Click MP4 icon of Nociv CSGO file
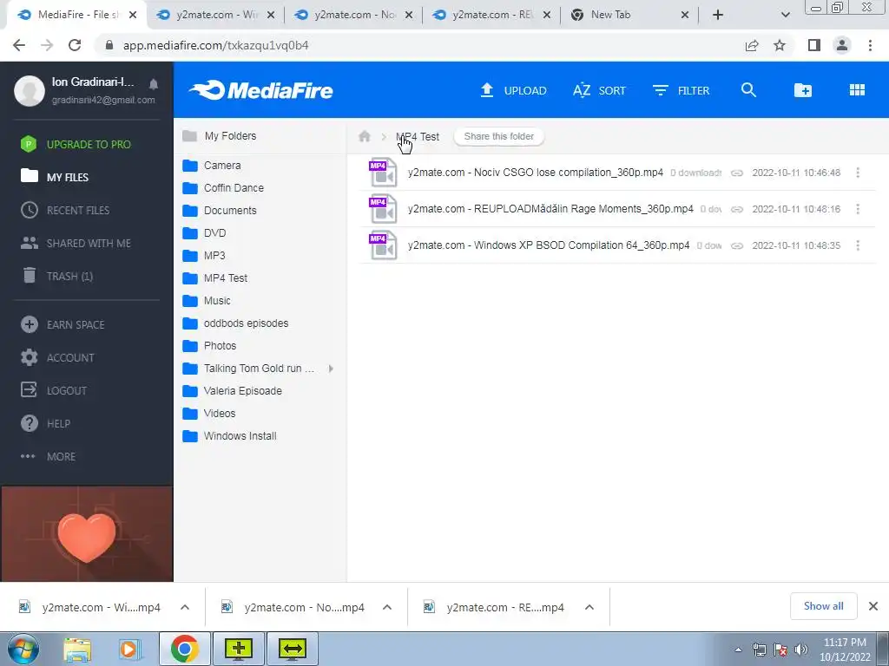This screenshot has width=889, height=666. [x=383, y=173]
